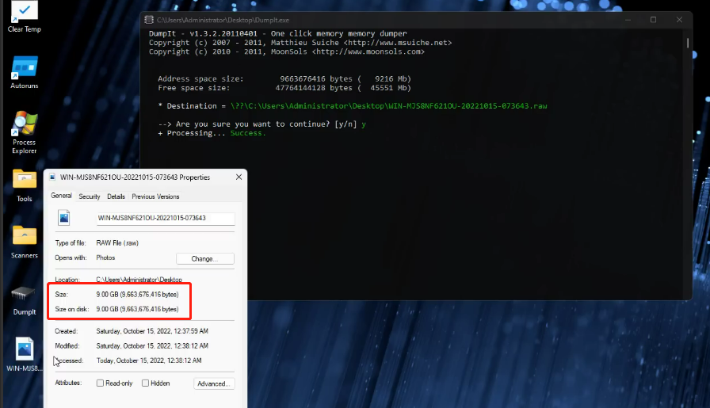Open the Details tab
710x408 pixels.
point(116,196)
